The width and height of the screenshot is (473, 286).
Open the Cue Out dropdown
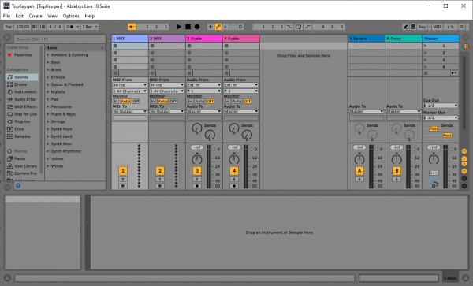(441, 106)
